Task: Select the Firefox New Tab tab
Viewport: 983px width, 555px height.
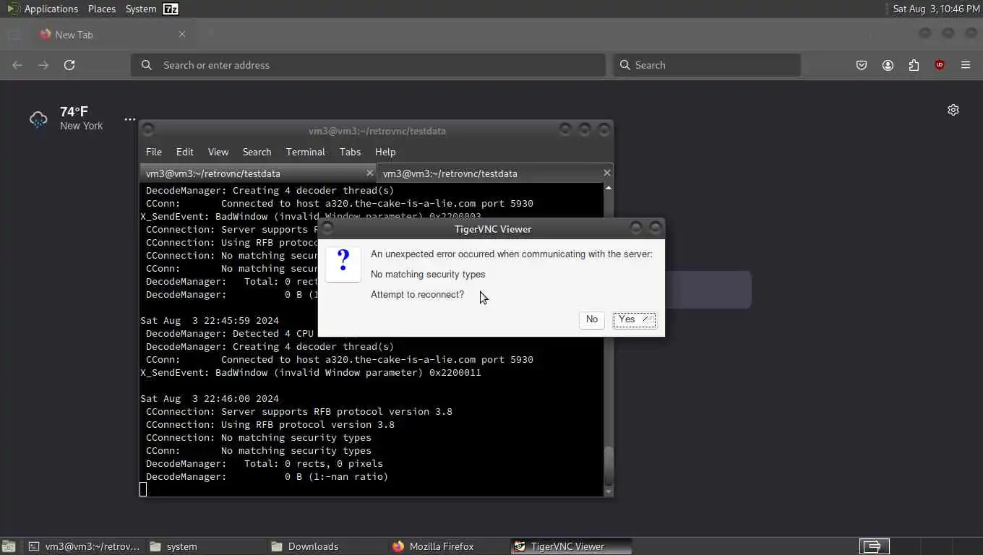Action: coord(112,34)
